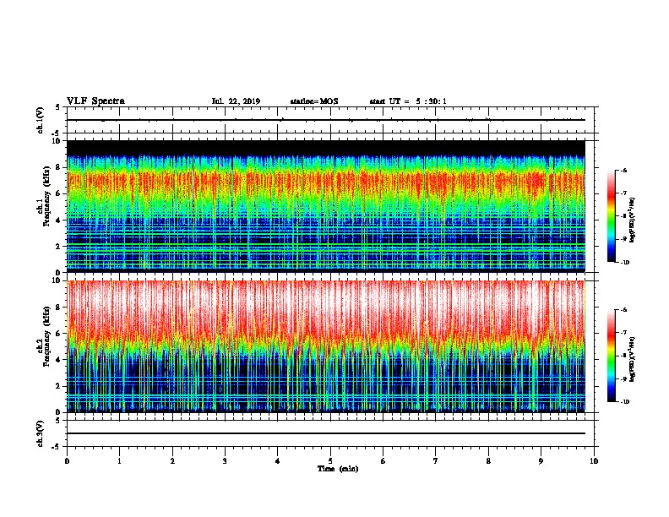The height and width of the screenshot is (517, 669).
Task: Click the ch.1 spectrogram panel
Action: pos(326,206)
